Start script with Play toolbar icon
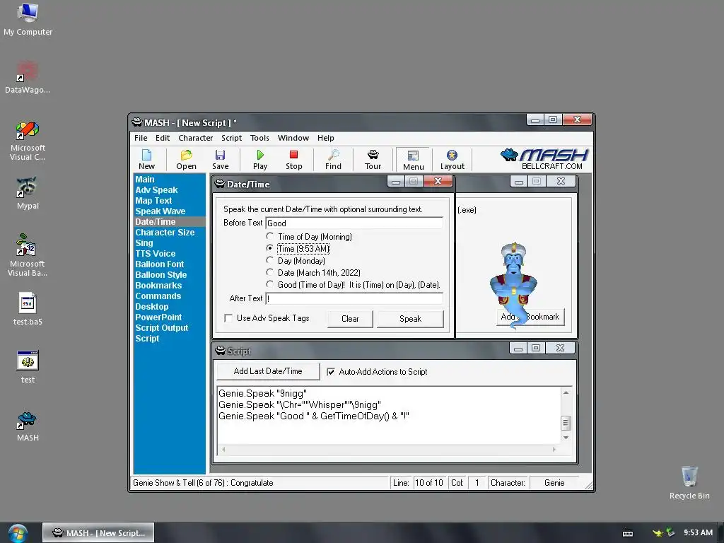 click(260, 160)
